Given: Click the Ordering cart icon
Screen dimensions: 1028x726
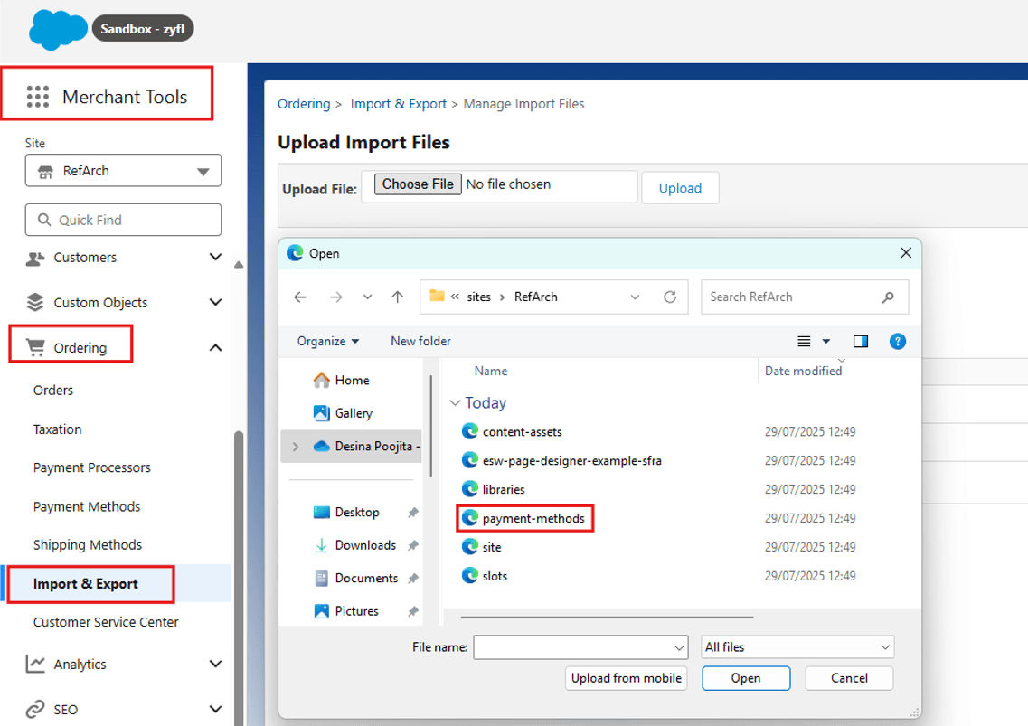Looking at the screenshot, I should (35, 347).
